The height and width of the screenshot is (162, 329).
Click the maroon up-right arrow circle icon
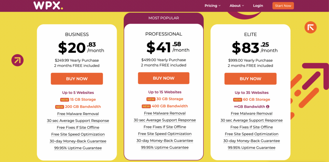(x=17, y=61)
